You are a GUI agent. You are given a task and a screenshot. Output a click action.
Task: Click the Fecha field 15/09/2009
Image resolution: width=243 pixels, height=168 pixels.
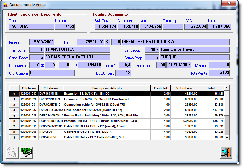pyautogui.click(x=42, y=42)
